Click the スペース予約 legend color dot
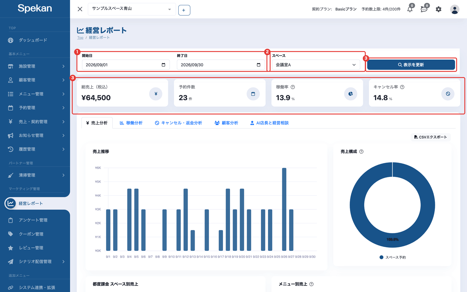Image resolution: width=467 pixels, height=292 pixels. [381, 257]
